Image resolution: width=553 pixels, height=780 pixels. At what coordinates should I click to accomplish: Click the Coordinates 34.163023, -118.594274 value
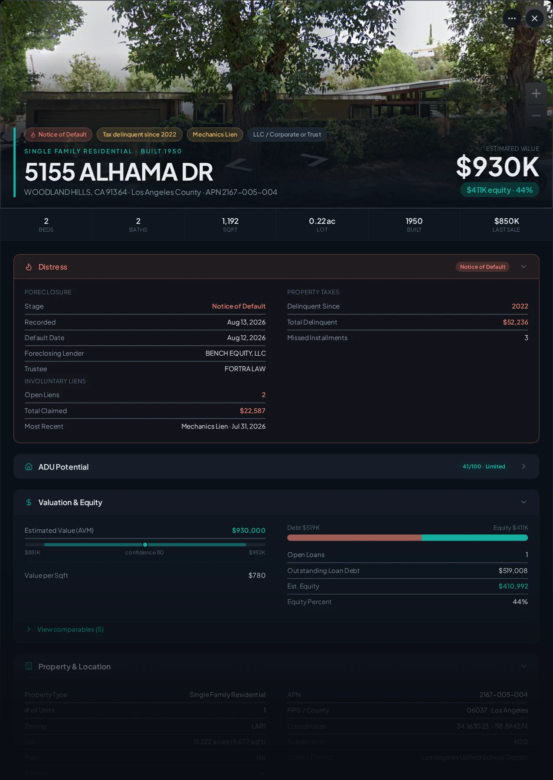(492, 726)
